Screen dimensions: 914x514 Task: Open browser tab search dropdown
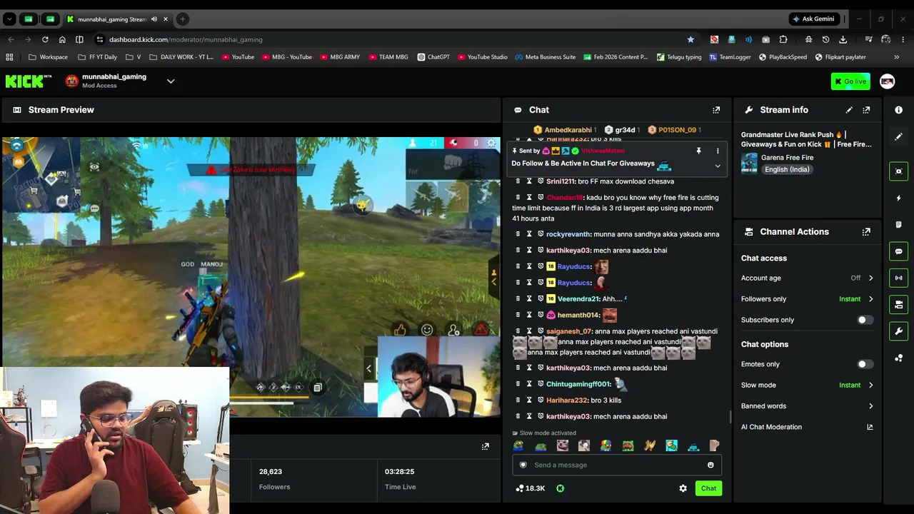pyautogui.click(x=9, y=19)
